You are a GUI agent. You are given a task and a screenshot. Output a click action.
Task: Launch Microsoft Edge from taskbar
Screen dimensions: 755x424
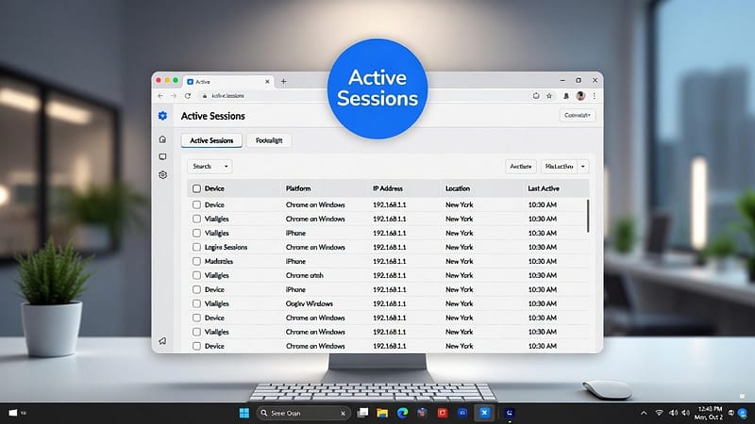click(403, 413)
